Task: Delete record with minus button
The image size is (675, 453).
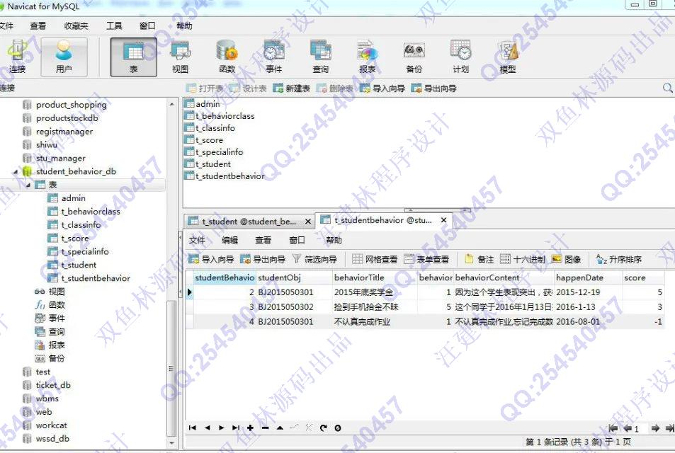Action: (265, 428)
